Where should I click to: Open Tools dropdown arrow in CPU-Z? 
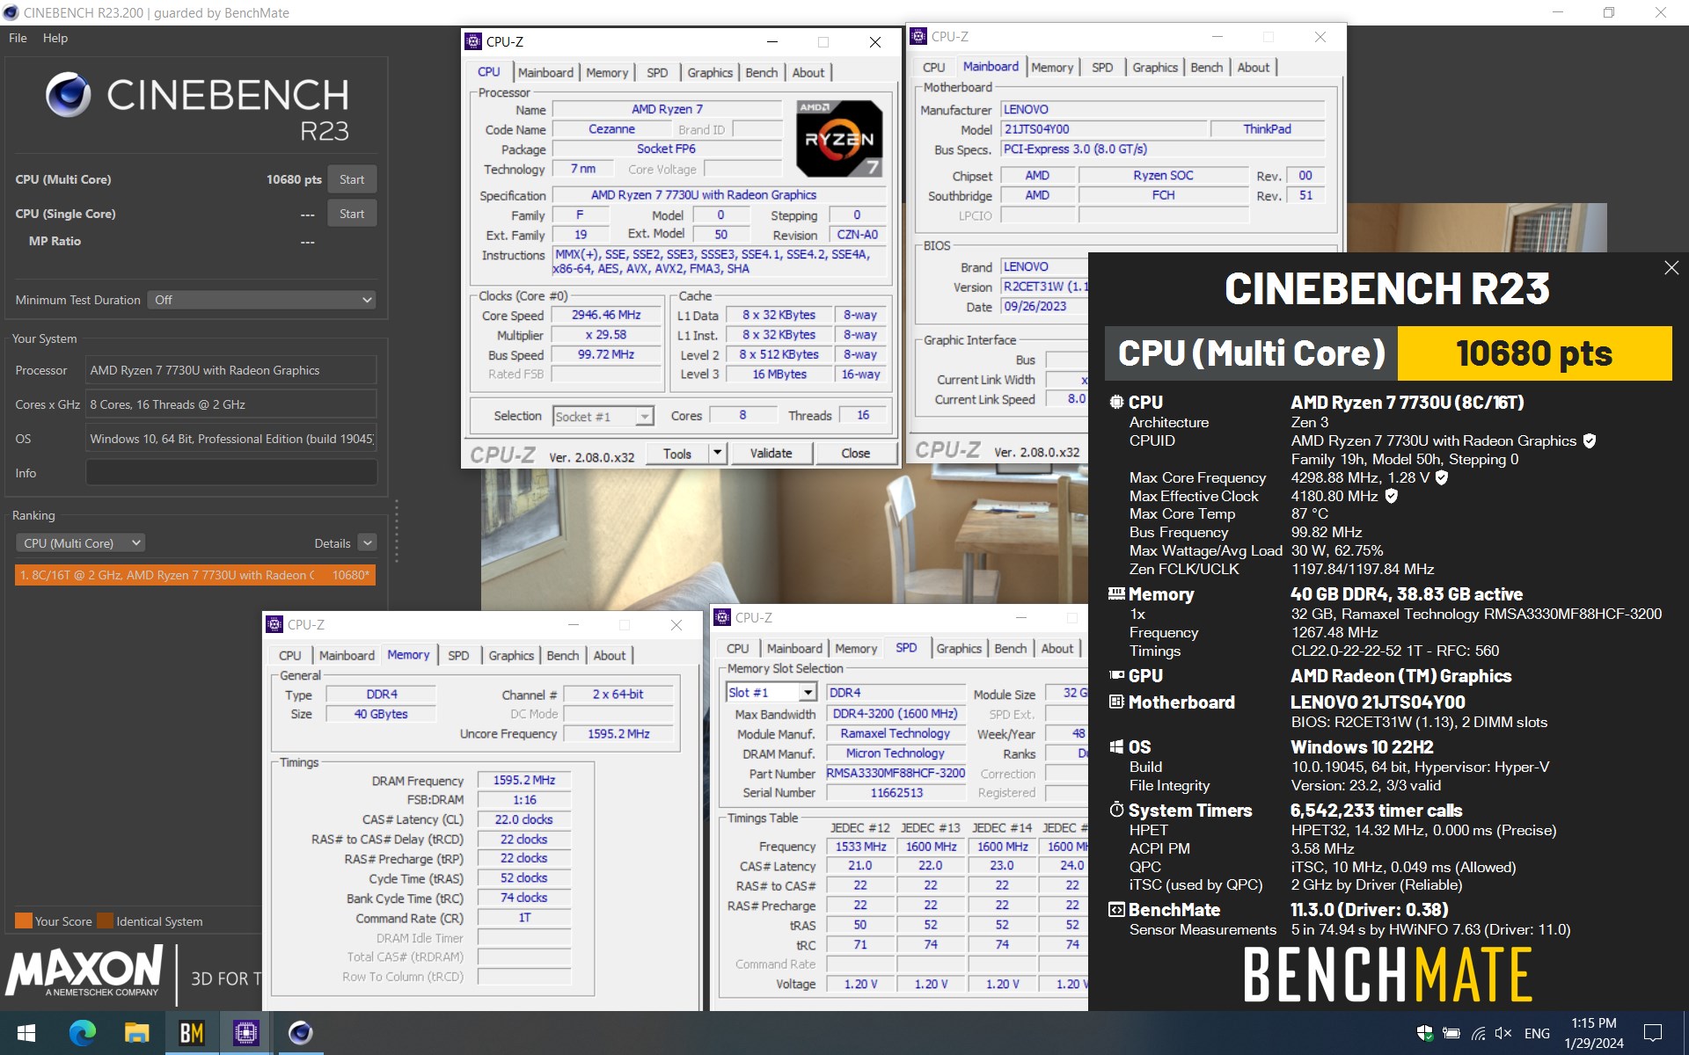click(x=717, y=453)
